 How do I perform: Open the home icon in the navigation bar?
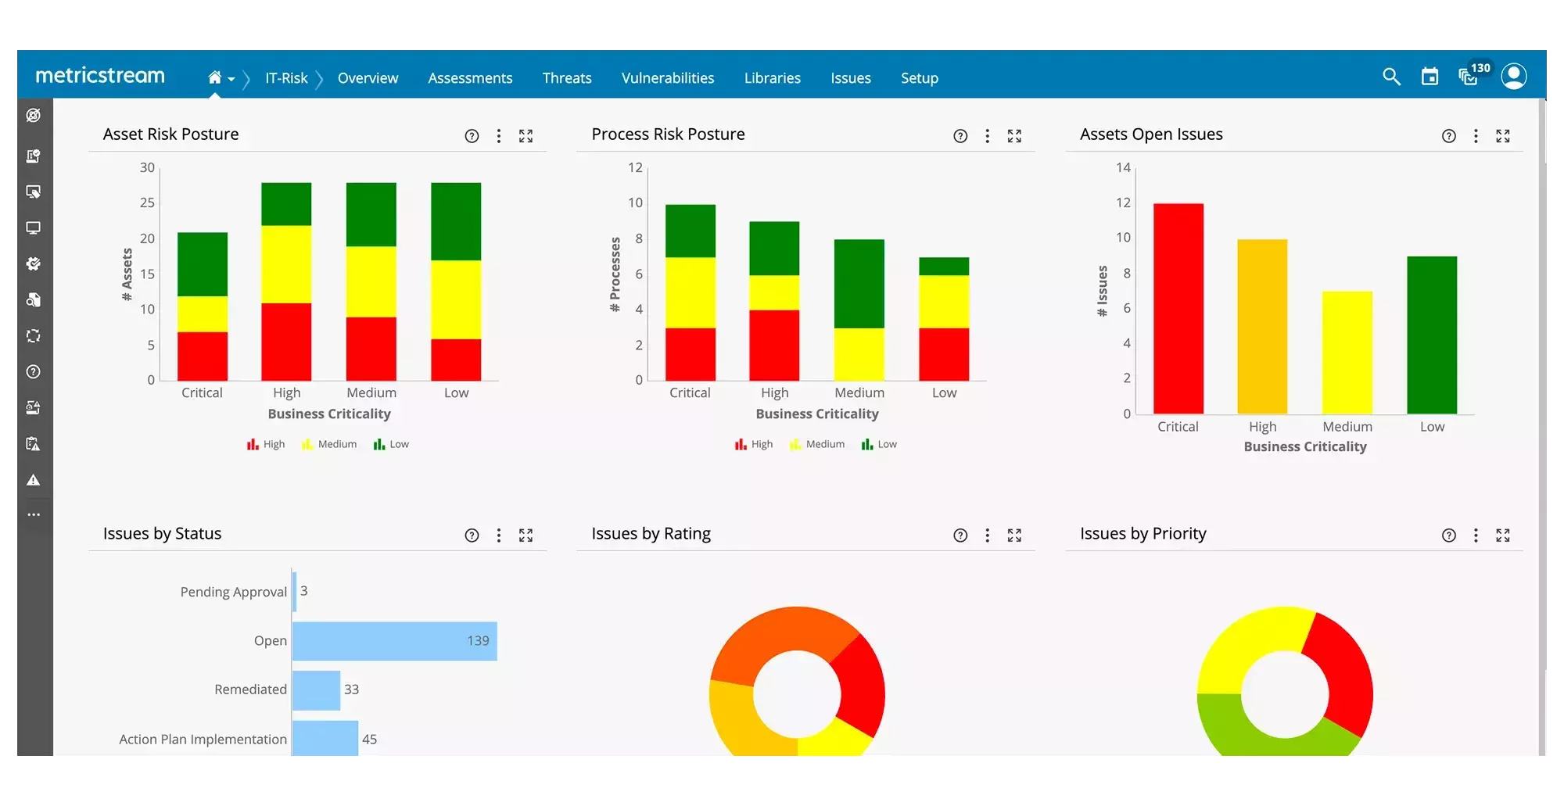click(214, 77)
